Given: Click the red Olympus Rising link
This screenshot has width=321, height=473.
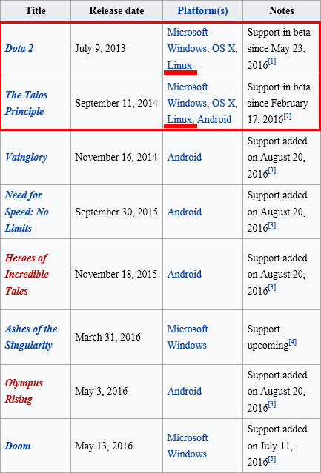Looking at the screenshot, I should coord(24,391).
